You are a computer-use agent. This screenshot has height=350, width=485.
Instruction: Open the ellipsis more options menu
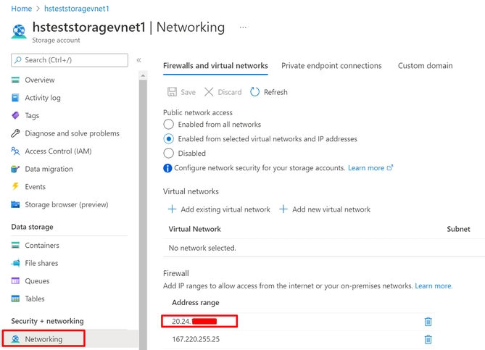(x=243, y=28)
